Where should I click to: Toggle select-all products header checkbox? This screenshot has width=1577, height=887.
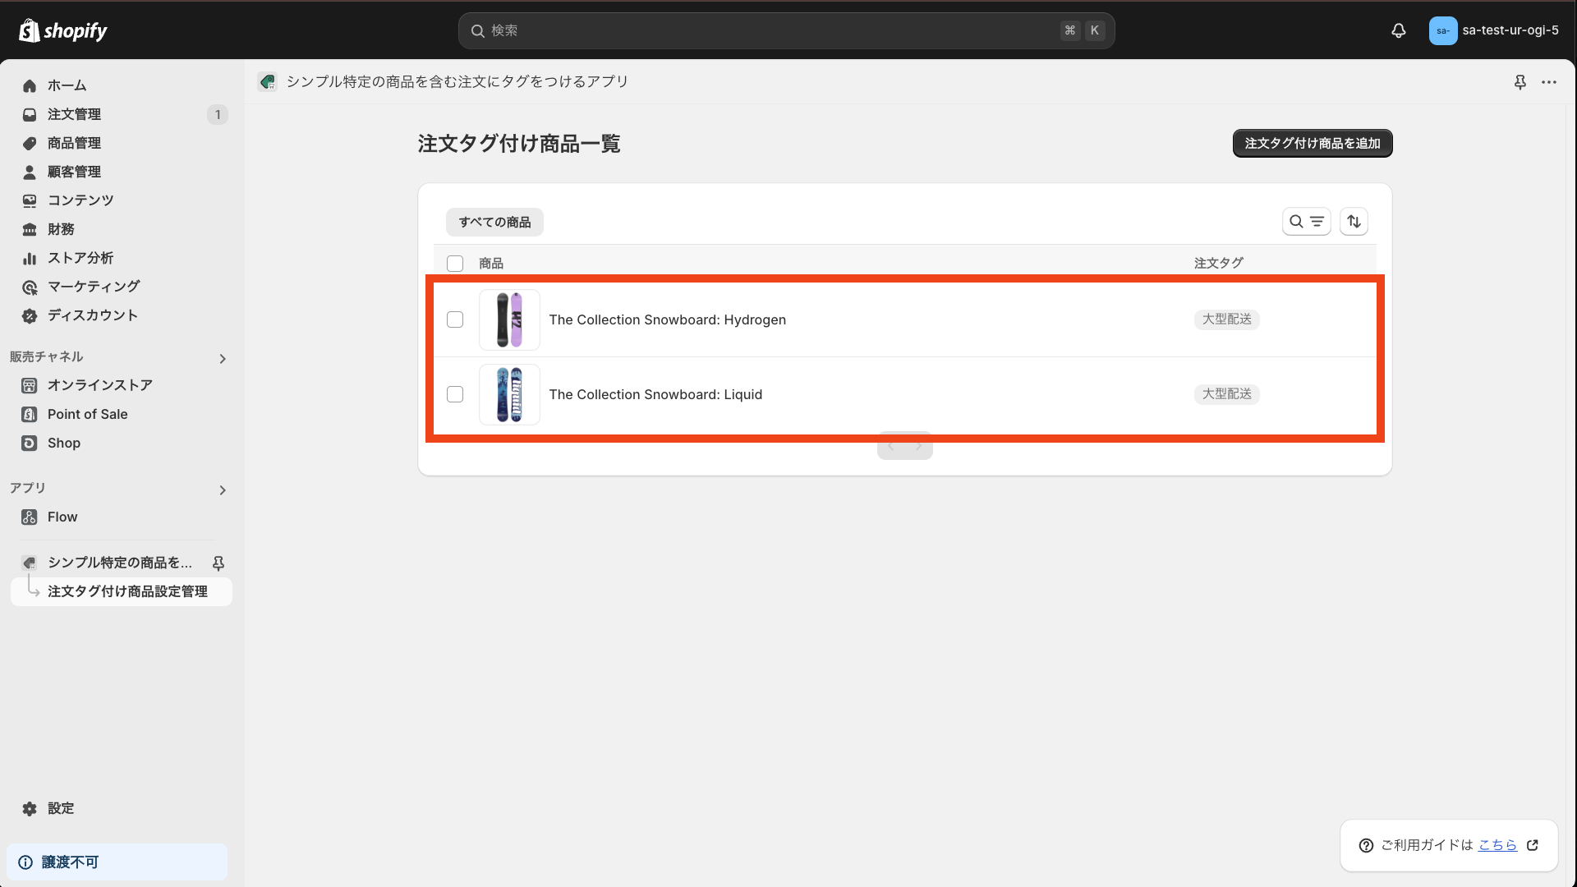click(455, 264)
